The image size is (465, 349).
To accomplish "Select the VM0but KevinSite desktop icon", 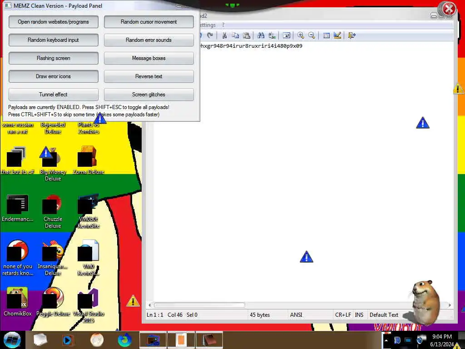I will tap(88, 211).
